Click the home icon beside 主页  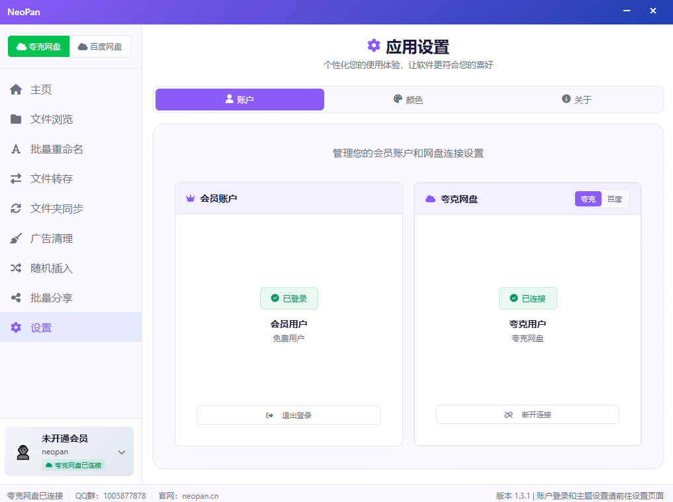tap(16, 90)
